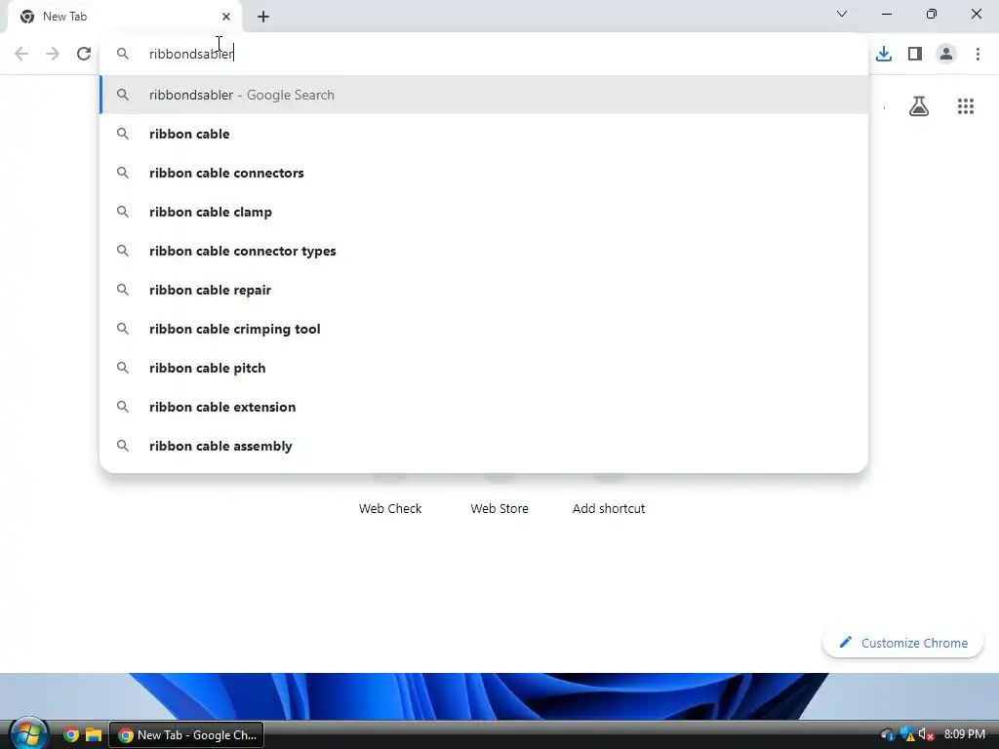The height and width of the screenshot is (749, 999).
Task: Reload the current page
Action: point(84,54)
